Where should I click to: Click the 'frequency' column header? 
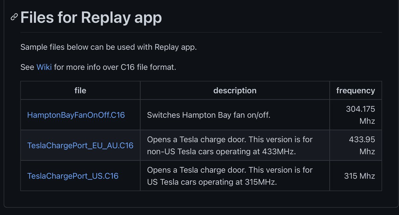[x=355, y=90]
